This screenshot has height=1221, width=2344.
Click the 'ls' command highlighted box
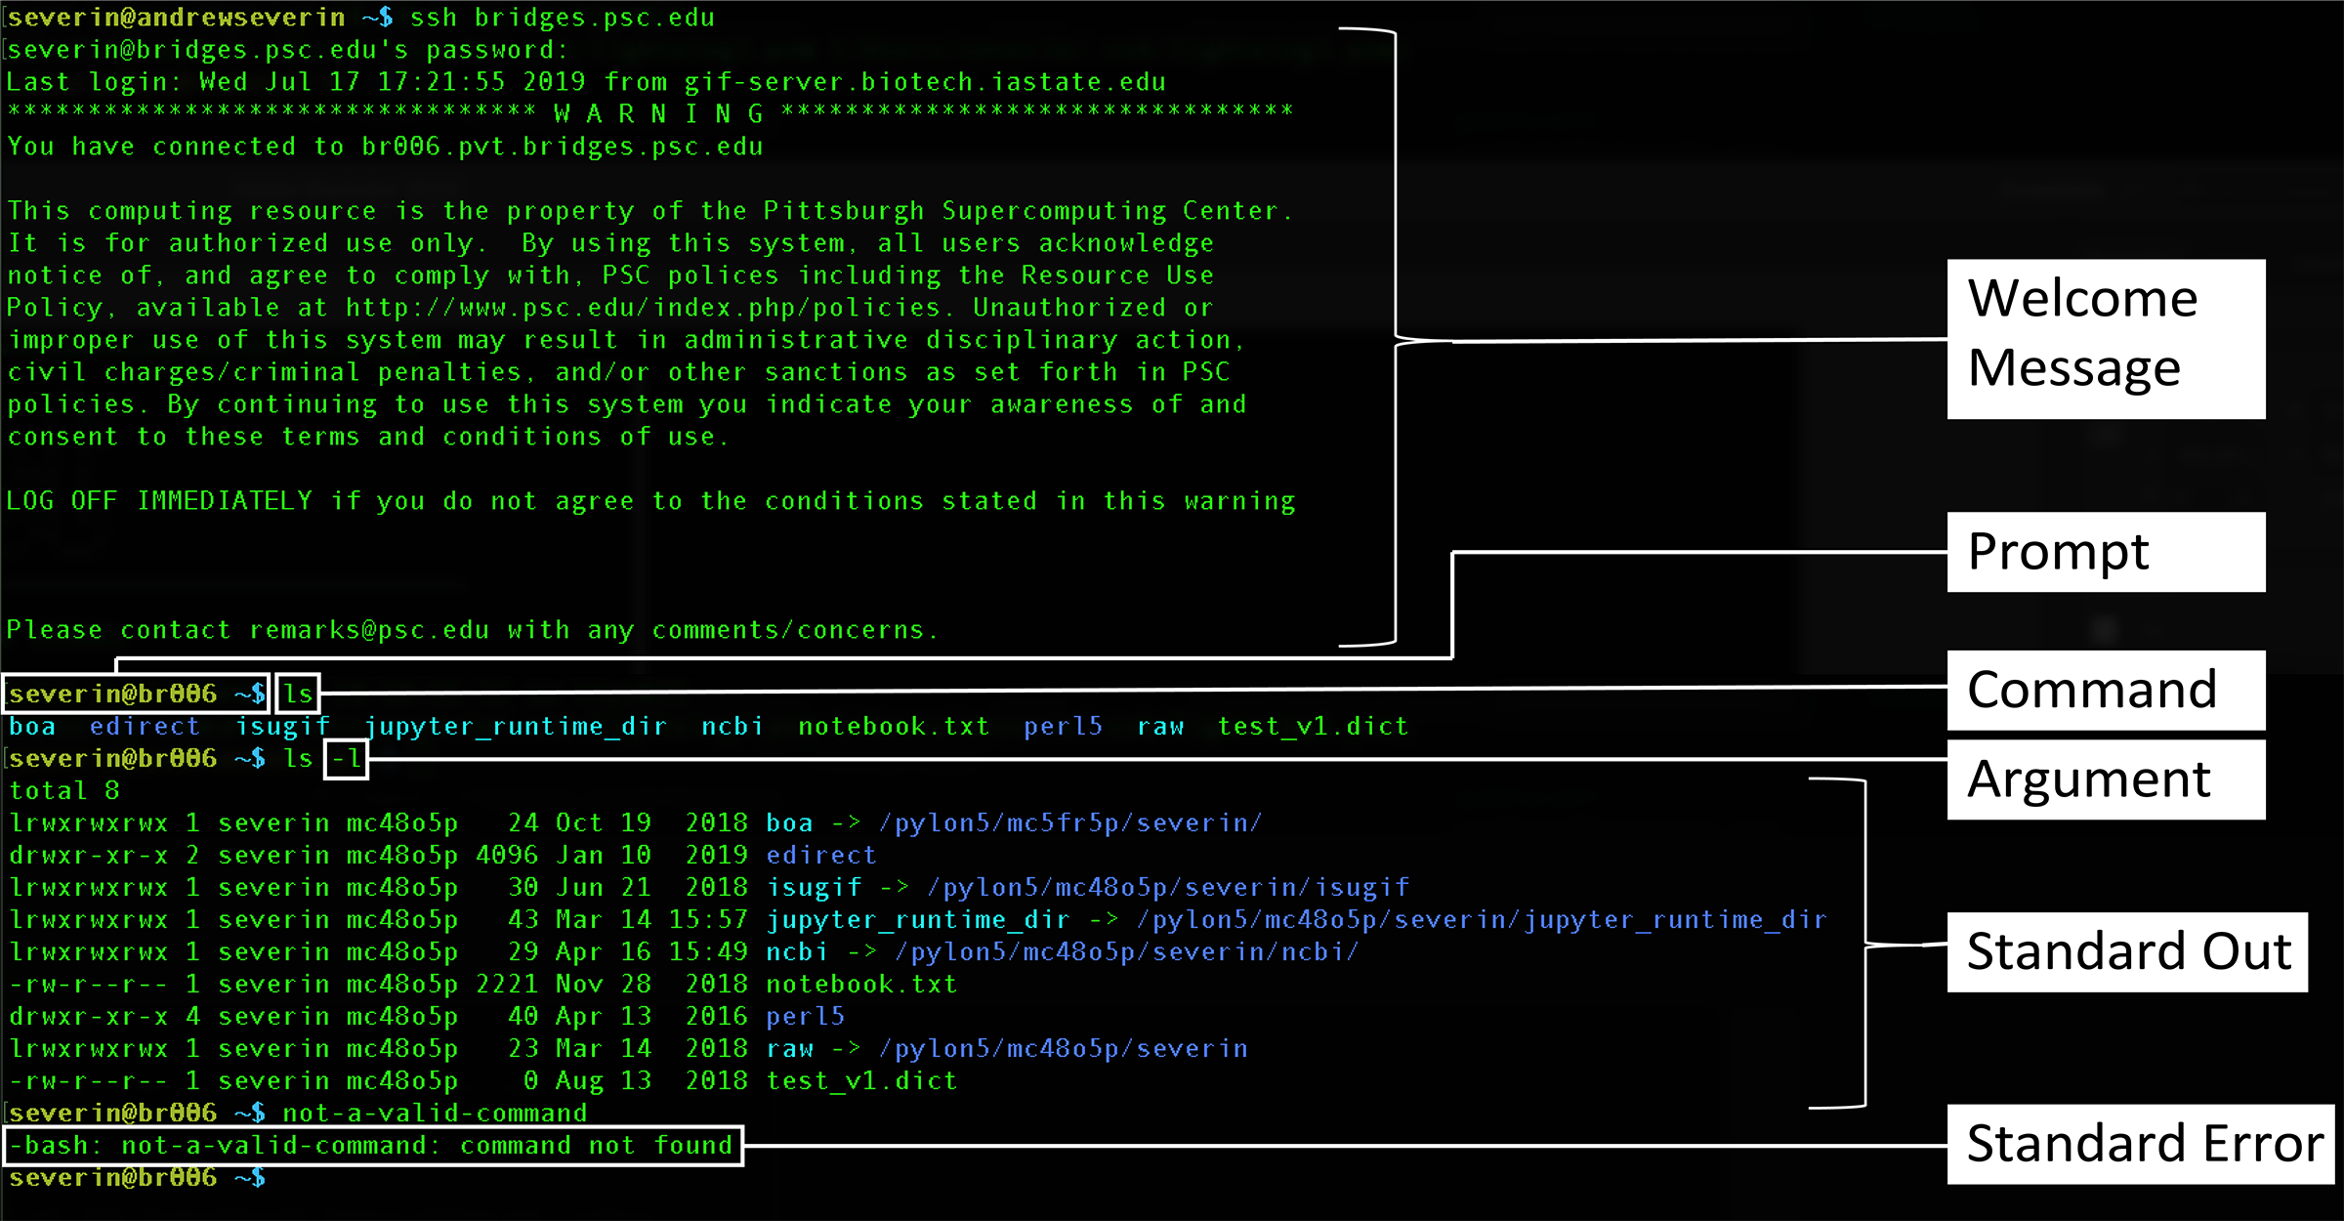pyautogui.click(x=298, y=694)
